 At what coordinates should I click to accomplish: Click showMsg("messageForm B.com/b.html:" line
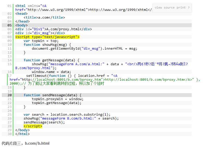pos(71,118)
